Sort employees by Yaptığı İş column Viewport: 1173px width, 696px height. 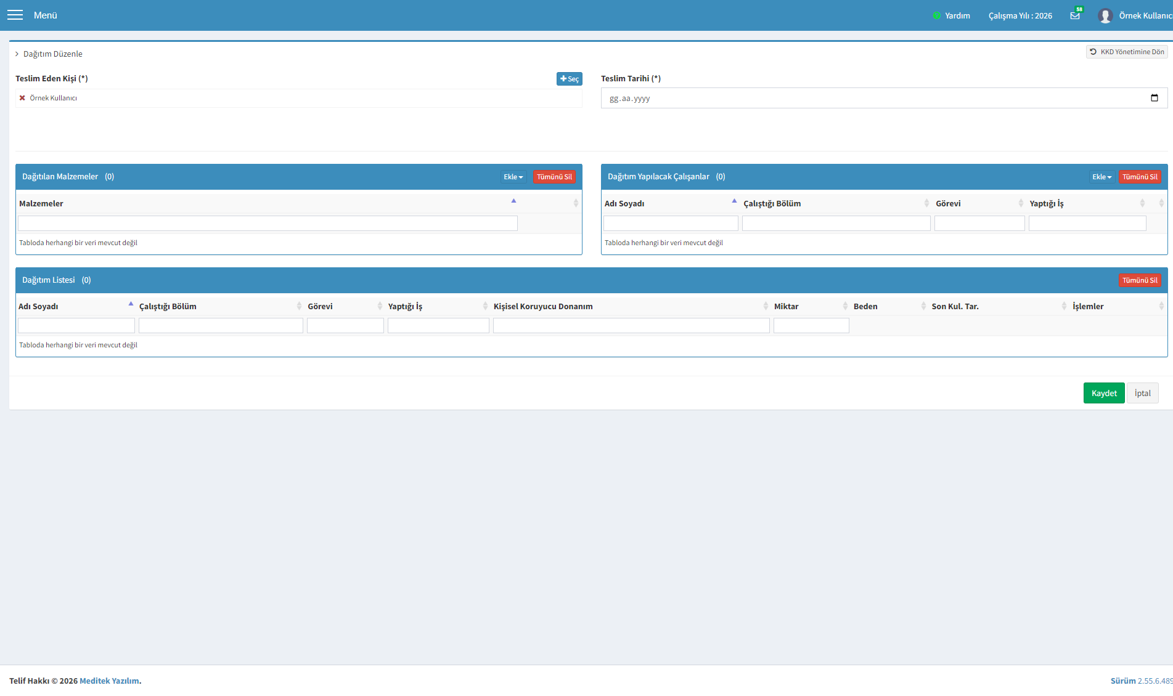click(x=1087, y=203)
